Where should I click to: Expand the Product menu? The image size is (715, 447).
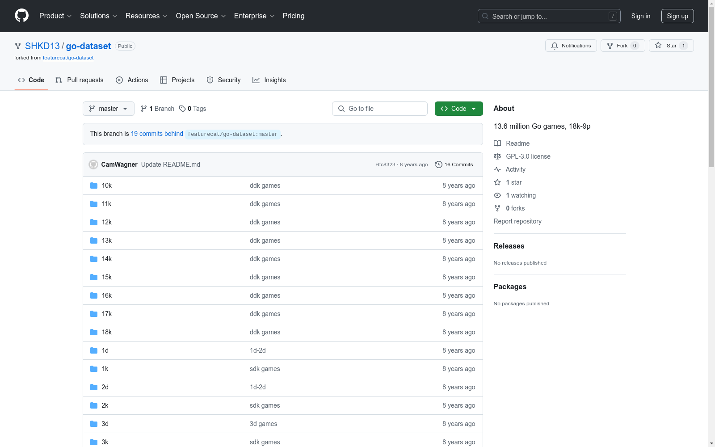tap(55, 16)
